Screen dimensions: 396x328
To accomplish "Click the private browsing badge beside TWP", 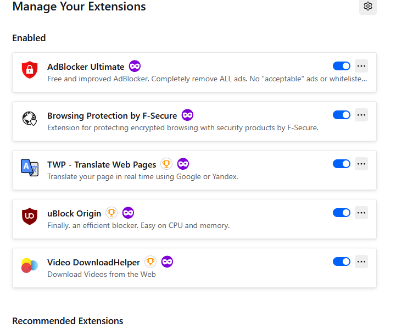I will pos(183,164).
